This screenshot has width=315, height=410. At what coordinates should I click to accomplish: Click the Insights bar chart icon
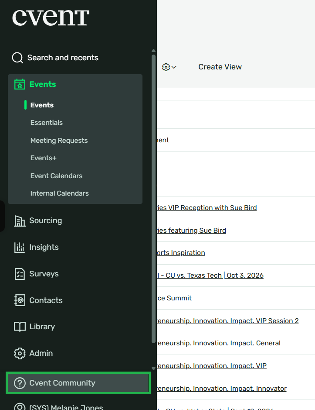point(20,247)
